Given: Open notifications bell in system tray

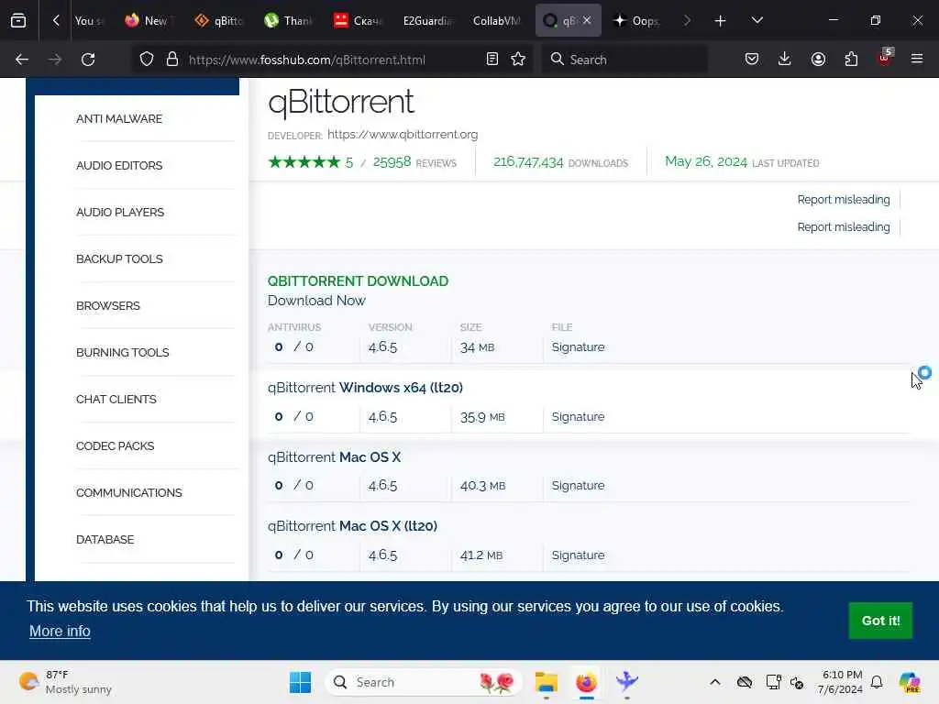Looking at the screenshot, I should click(877, 682).
